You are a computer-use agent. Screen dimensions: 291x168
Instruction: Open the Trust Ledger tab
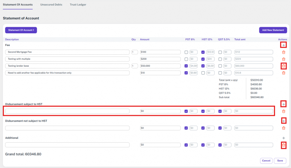click(x=78, y=5)
